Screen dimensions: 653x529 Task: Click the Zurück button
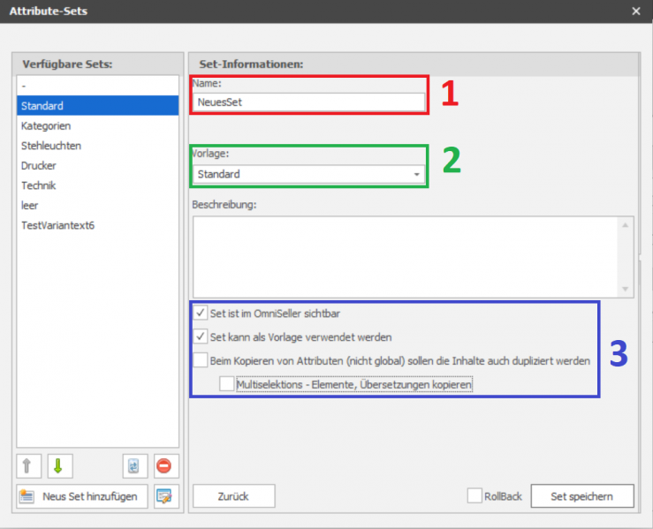coord(233,496)
